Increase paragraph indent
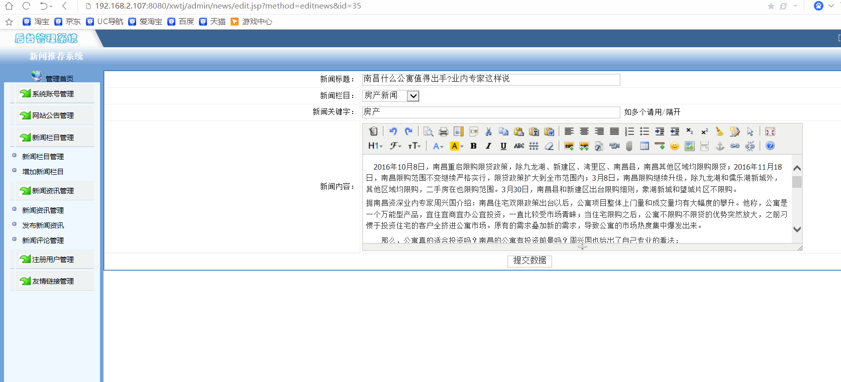841x382 pixels. click(660, 132)
